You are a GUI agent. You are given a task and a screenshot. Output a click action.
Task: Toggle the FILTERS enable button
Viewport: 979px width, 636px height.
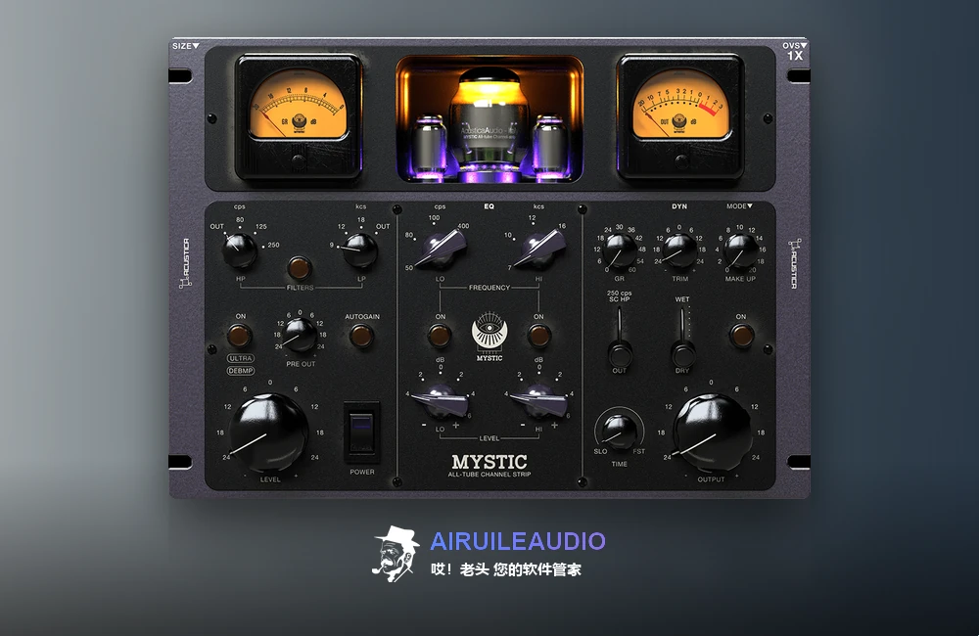pos(300,268)
